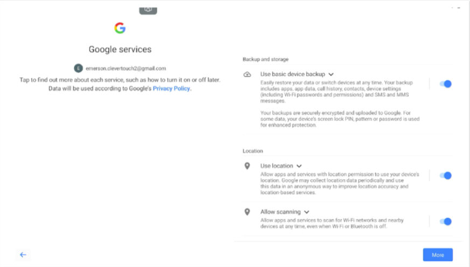470x267 pixels.
Task: Click the emerson.clevertouch2 email address
Action: click(x=125, y=69)
